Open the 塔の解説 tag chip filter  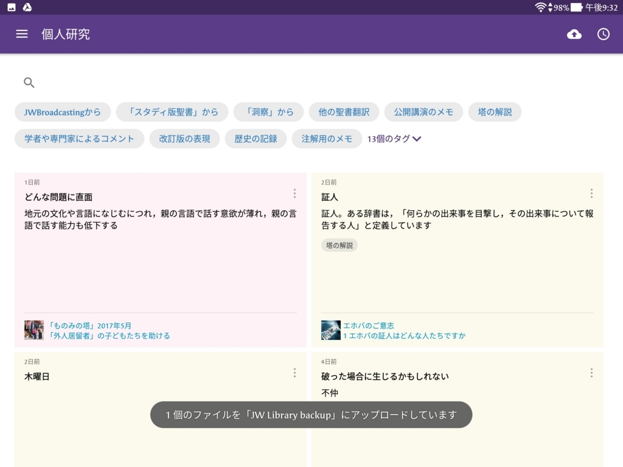(x=495, y=112)
